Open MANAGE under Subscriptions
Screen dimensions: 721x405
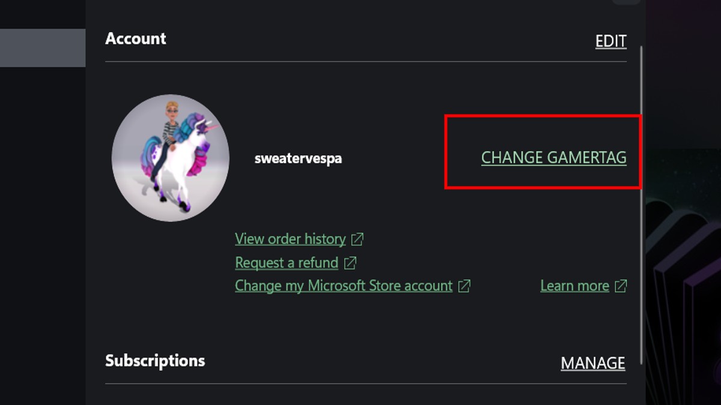tap(592, 362)
